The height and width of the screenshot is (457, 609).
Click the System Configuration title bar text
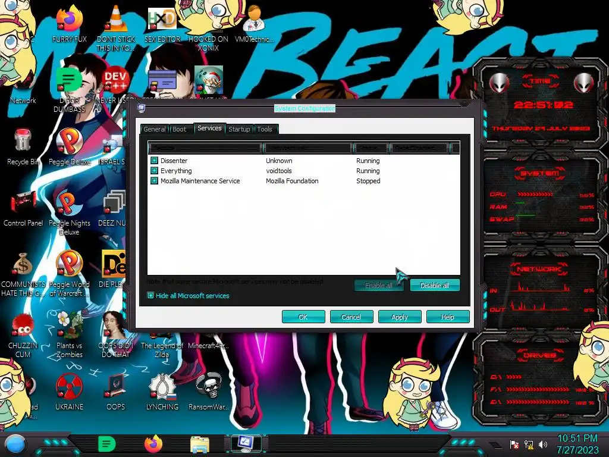pos(304,108)
